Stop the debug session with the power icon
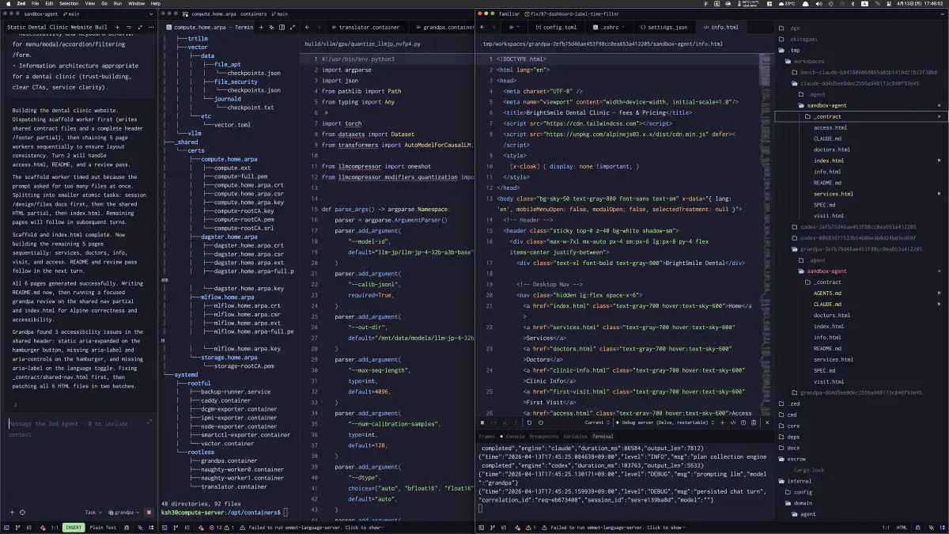Viewport: 949px width, 534px height. point(541,422)
